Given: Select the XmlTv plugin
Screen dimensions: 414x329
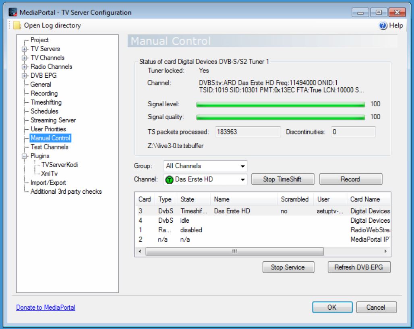Looking at the screenshot, I should [50, 174].
